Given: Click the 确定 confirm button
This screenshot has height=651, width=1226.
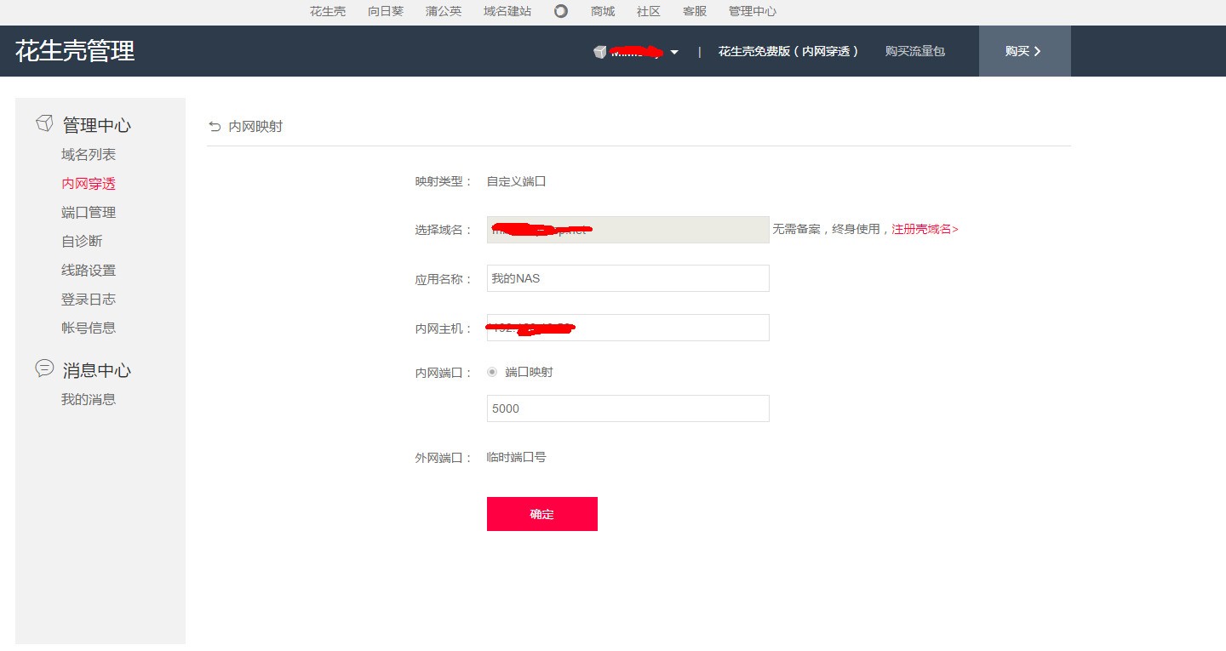Looking at the screenshot, I should pos(541,513).
